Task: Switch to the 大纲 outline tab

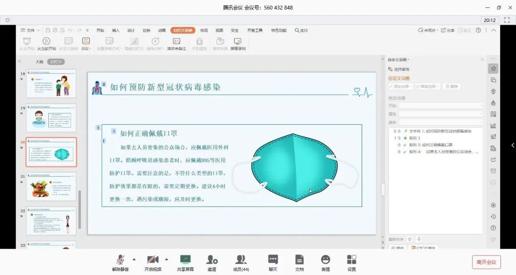Action: [x=39, y=62]
